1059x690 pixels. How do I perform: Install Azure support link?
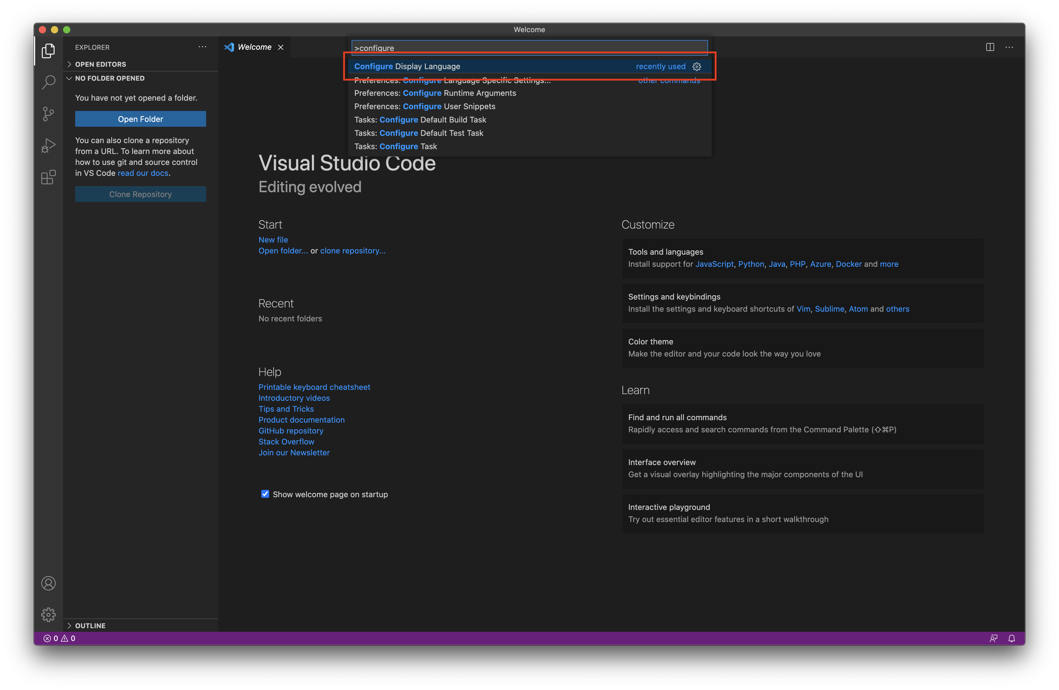pyautogui.click(x=820, y=264)
